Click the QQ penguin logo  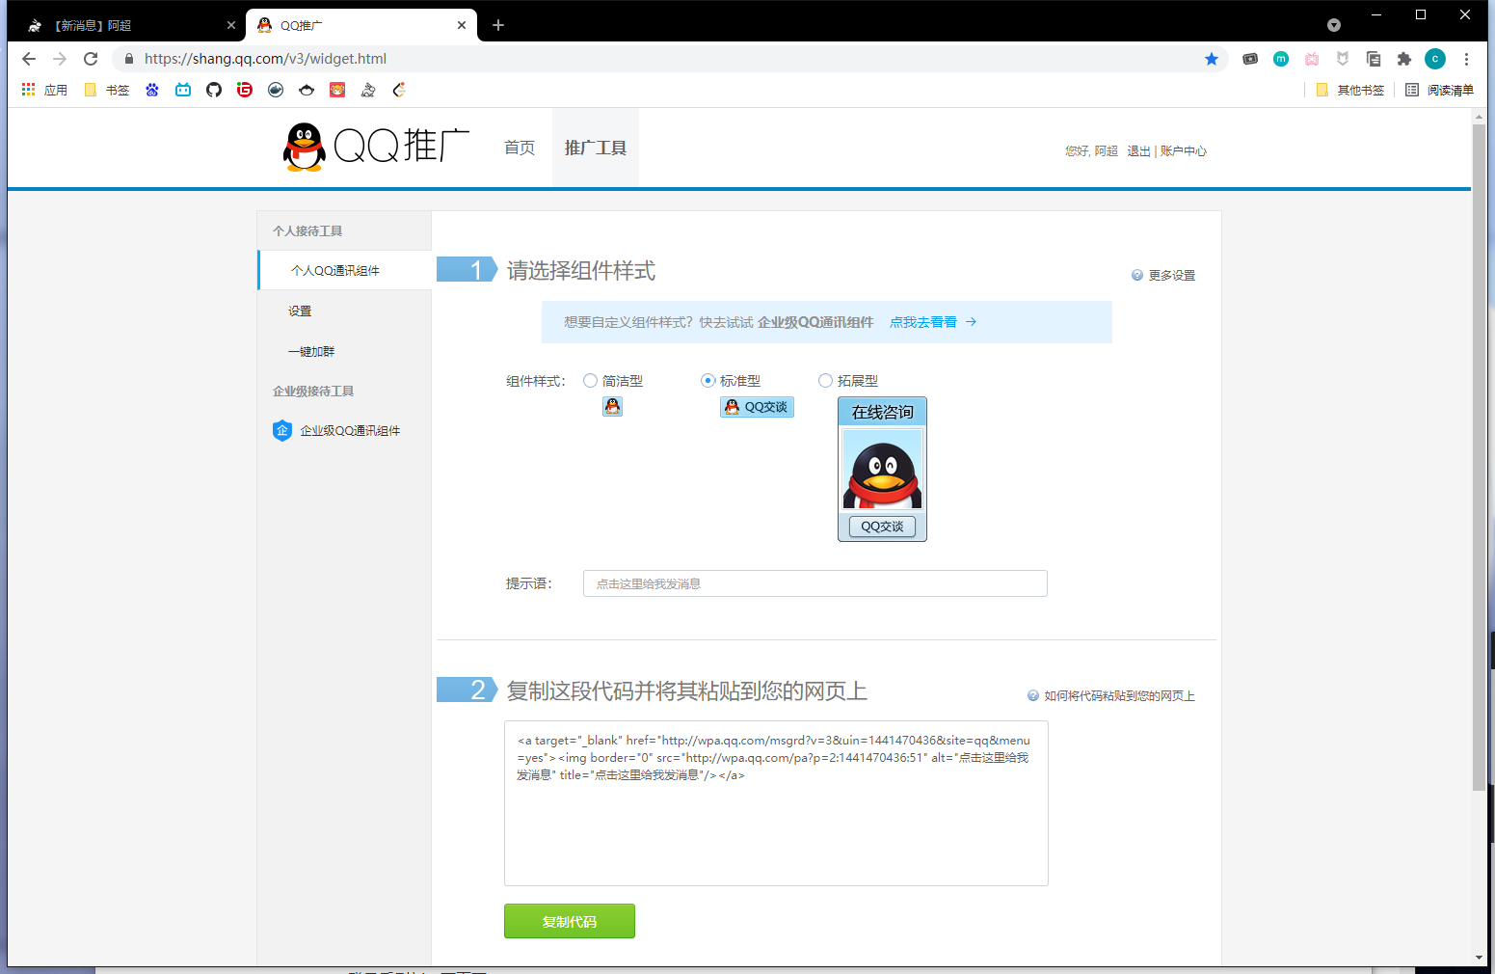click(305, 148)
